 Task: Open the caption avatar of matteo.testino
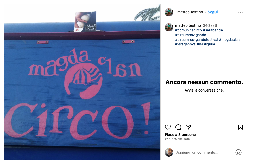pyautogui.click(x=169, y=27)
